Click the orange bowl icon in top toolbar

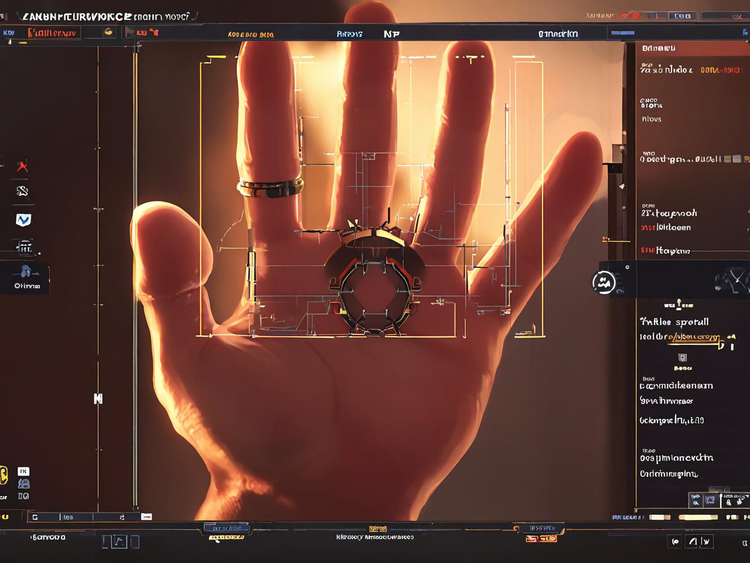point(108,33)
